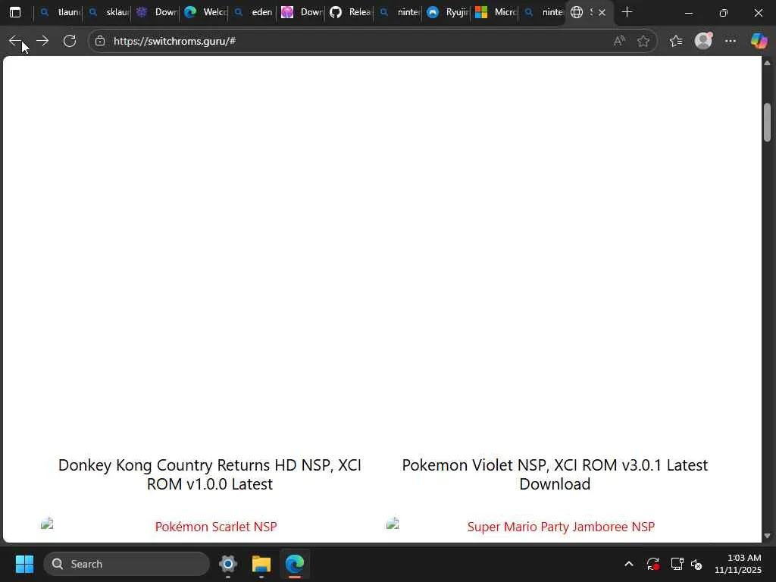
Task: Click the Microsoft Edge taskbar icon
Action: click(x=295, y=564)
